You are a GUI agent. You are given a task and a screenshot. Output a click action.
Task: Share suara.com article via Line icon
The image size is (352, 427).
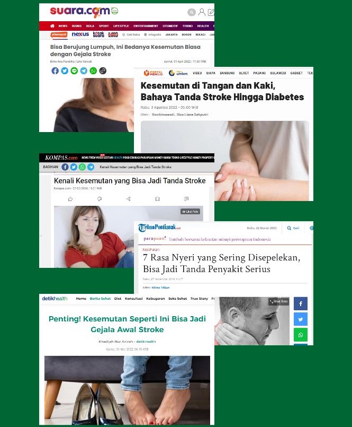(x=74, y=71)
